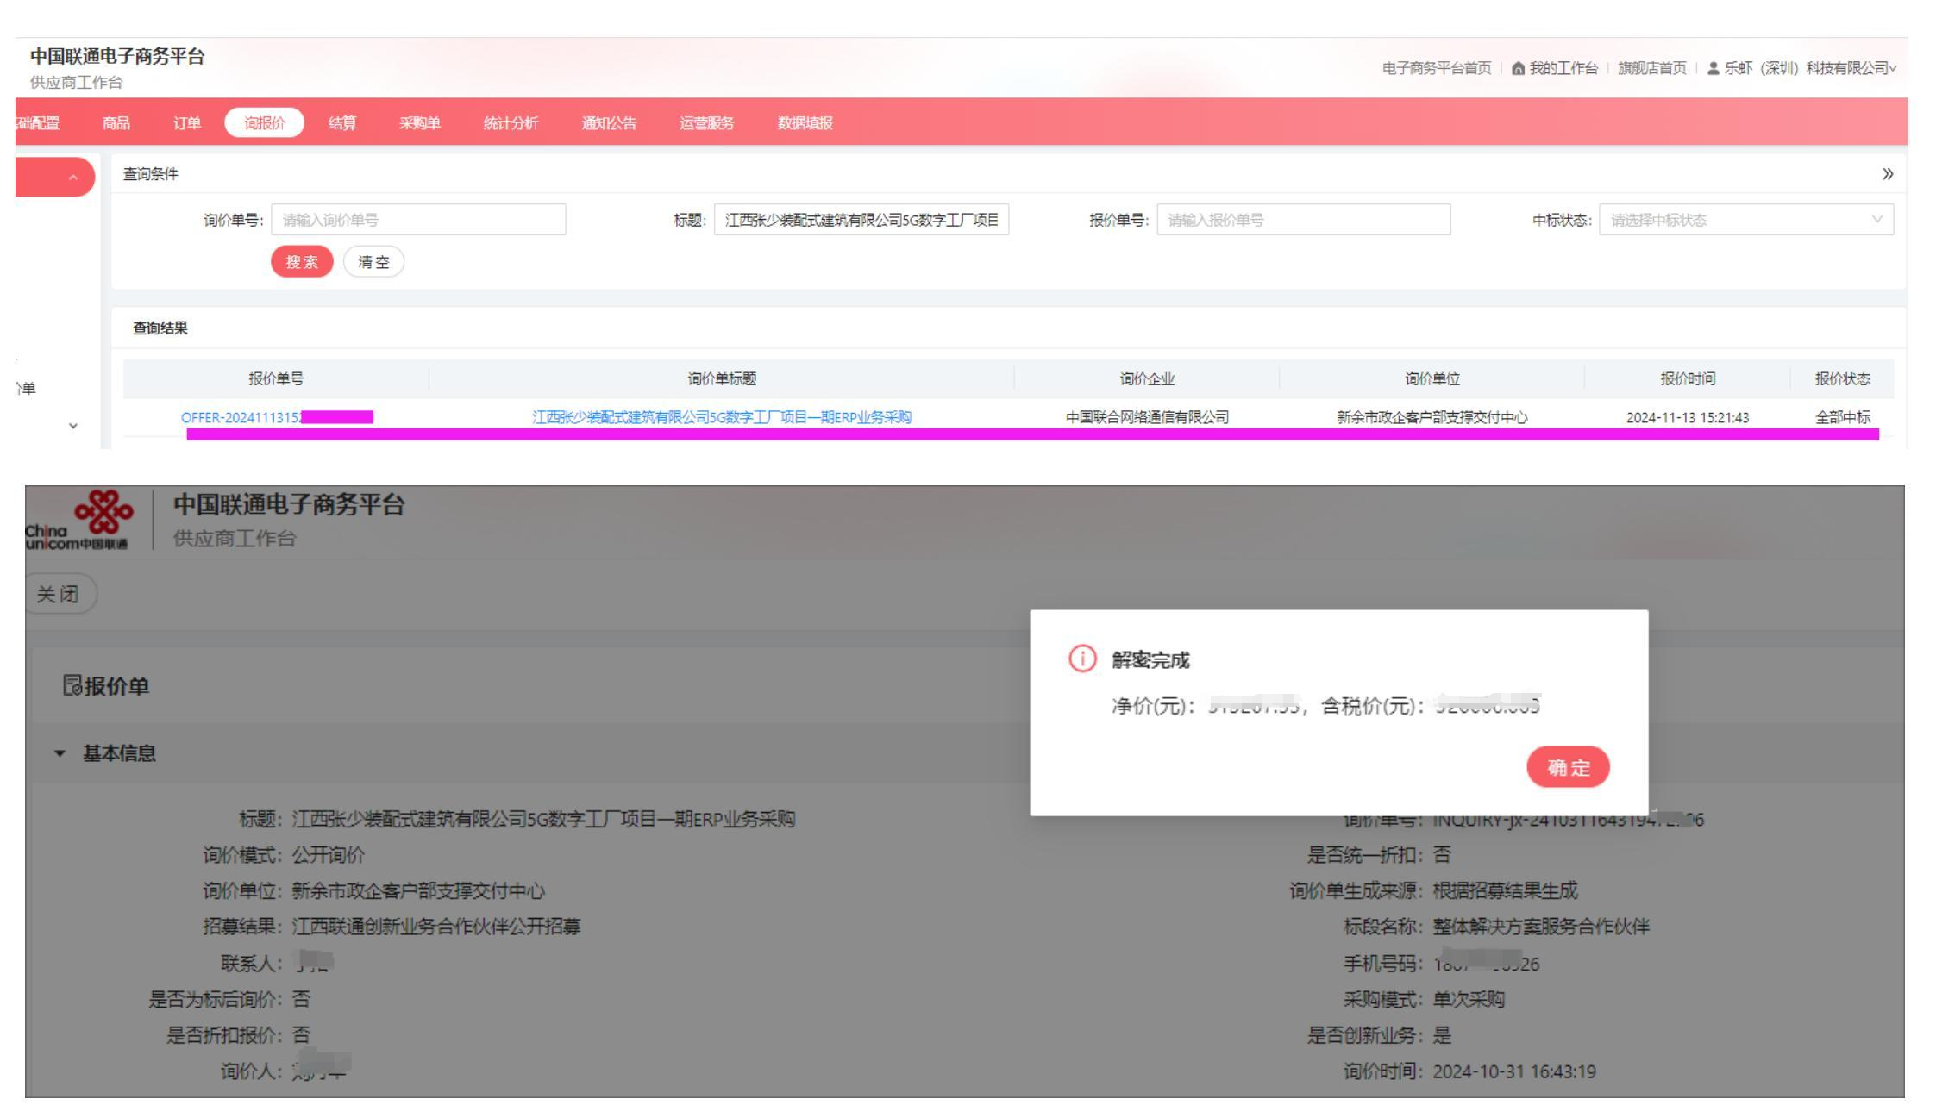The image size is (1936, 1105).
Task: Open the 中标状态 dropdown
Action: [x=1745, y=220]
